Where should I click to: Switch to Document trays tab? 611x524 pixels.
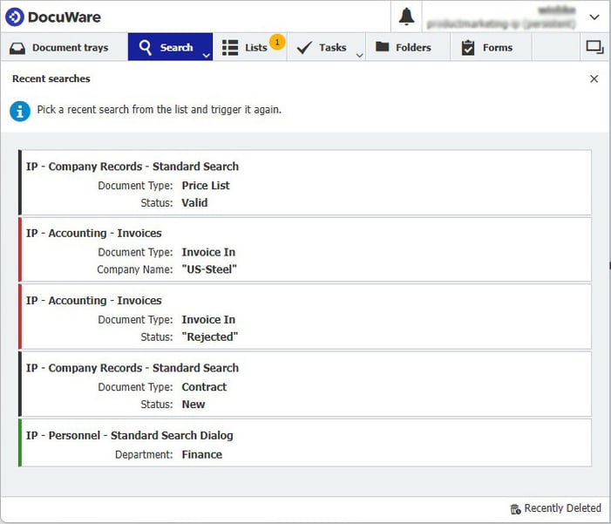[x=59, y=47]
